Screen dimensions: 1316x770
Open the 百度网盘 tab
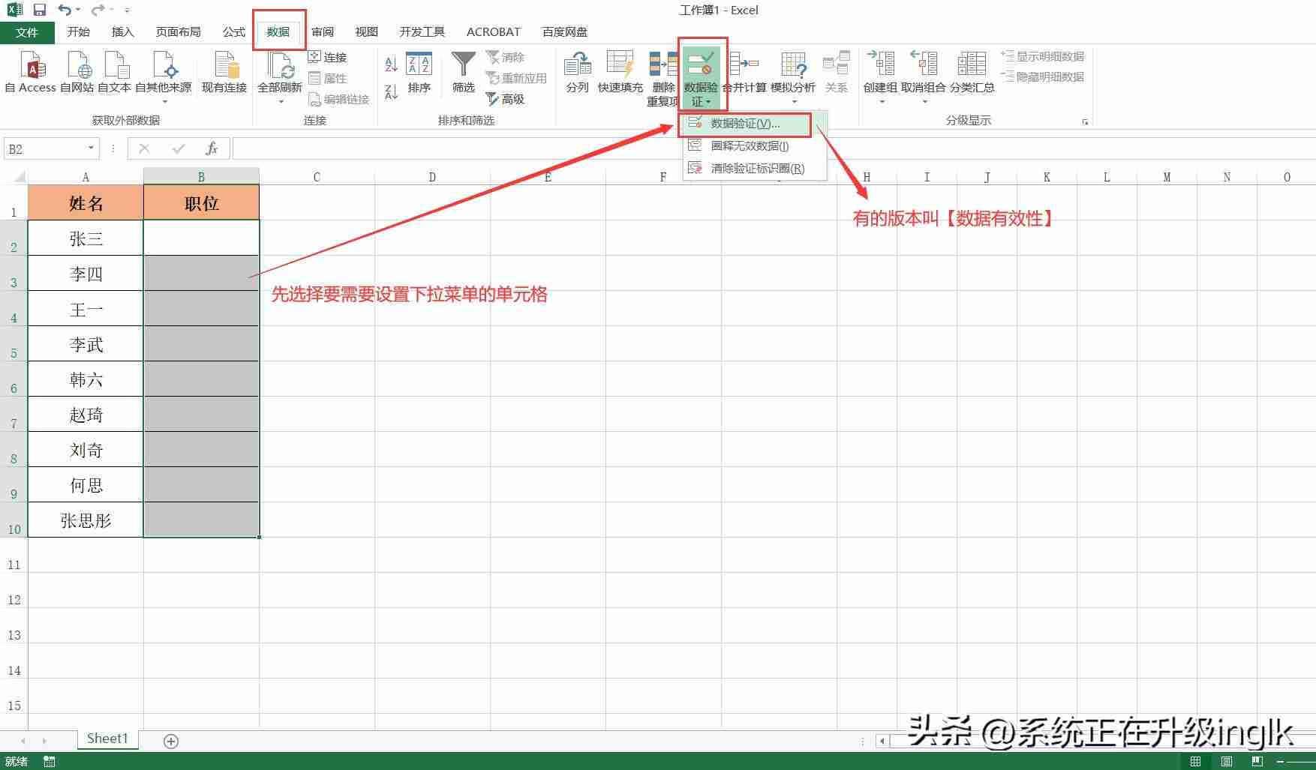564,32
